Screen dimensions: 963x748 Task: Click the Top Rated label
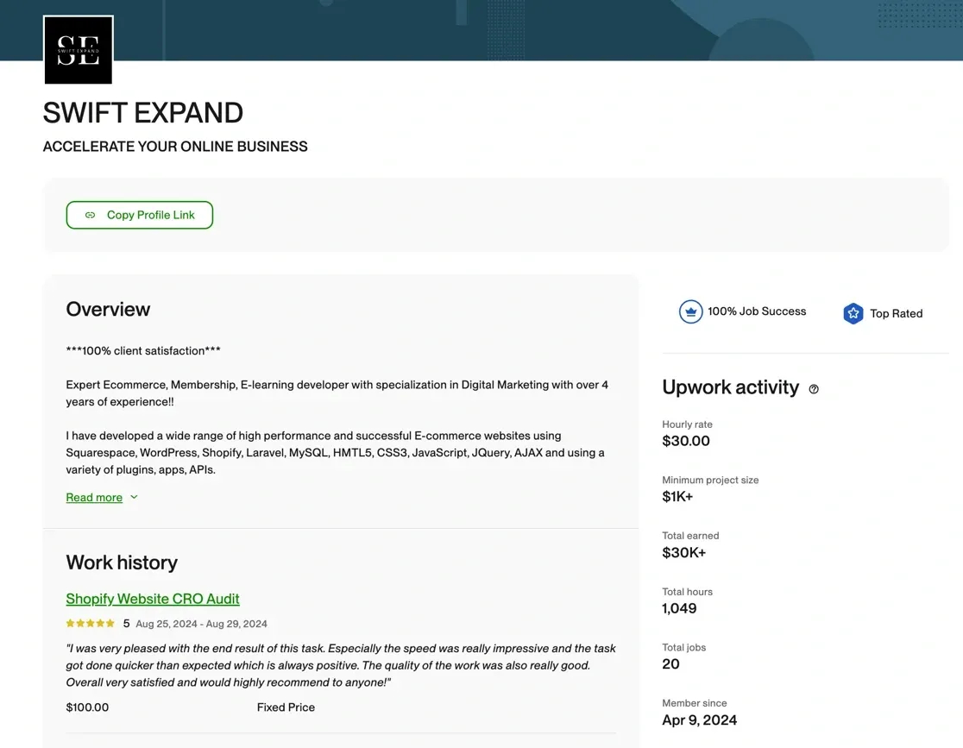point(896,313)
